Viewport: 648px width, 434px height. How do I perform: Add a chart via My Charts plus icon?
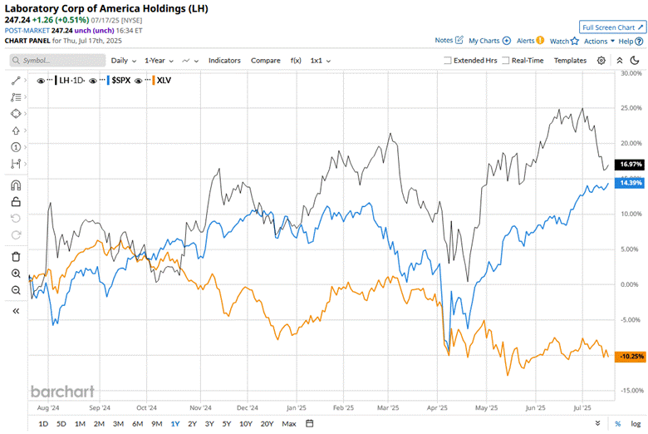[507, 41]
